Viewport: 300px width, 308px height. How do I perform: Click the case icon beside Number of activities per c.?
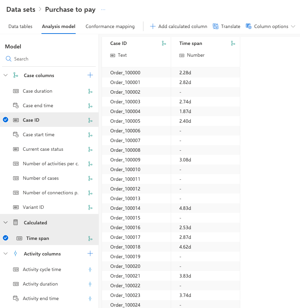[x=90, y=164]
